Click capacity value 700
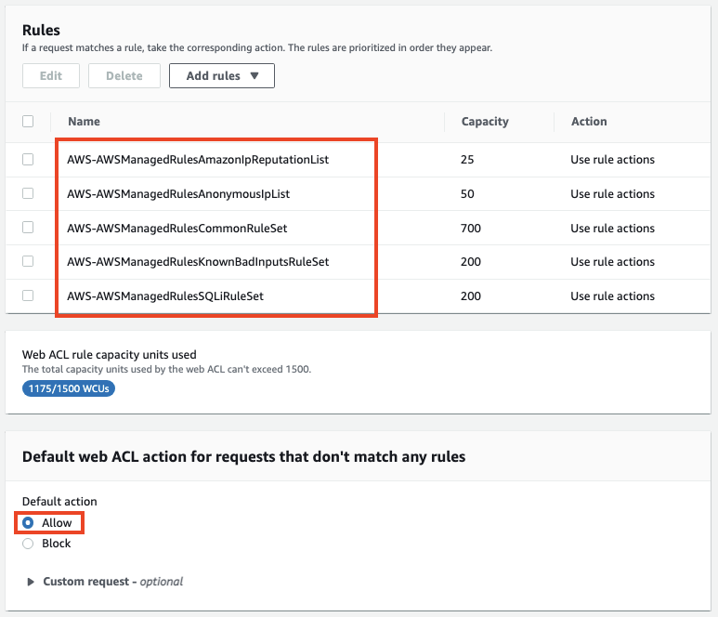Image resolution: width=718 pixels, height=617 pixels. [471, 228]
